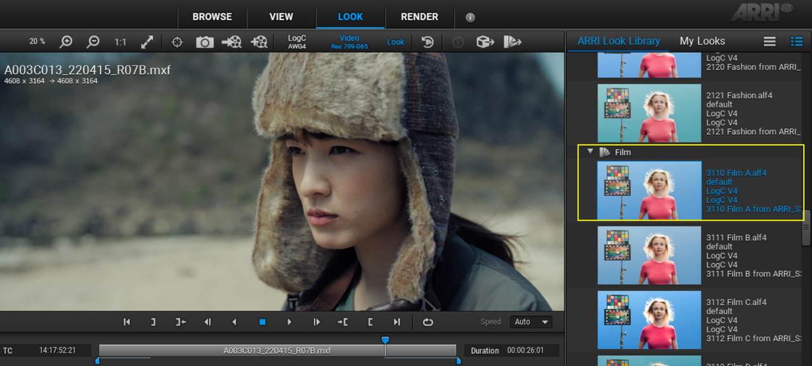Switch to the My Looks tab
812x366 pixels.
point(702,41)
